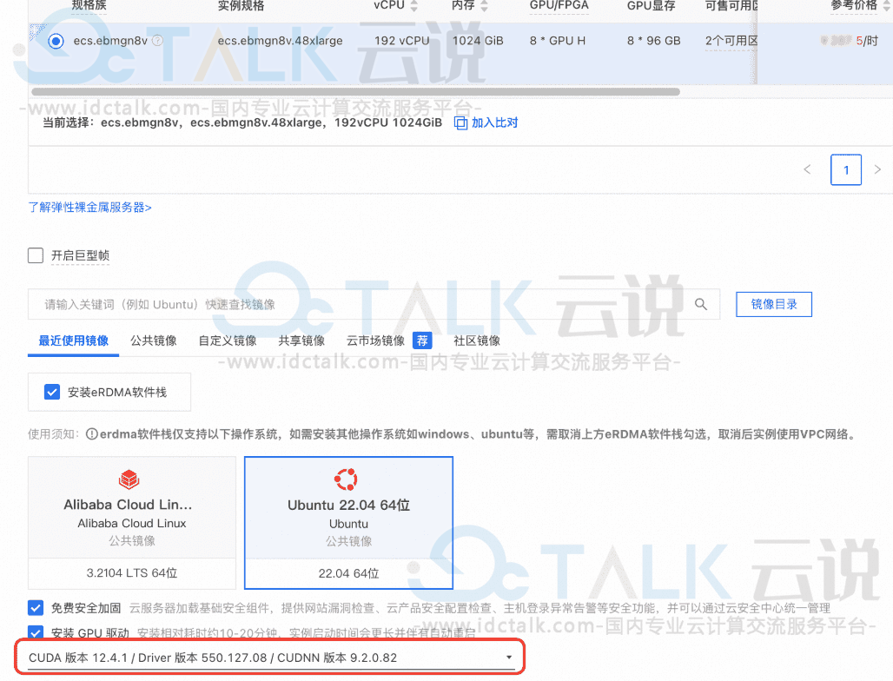Open help icon beside ecs.ebmgn8v family
The image size is (893, 681).
click(158, 41)
